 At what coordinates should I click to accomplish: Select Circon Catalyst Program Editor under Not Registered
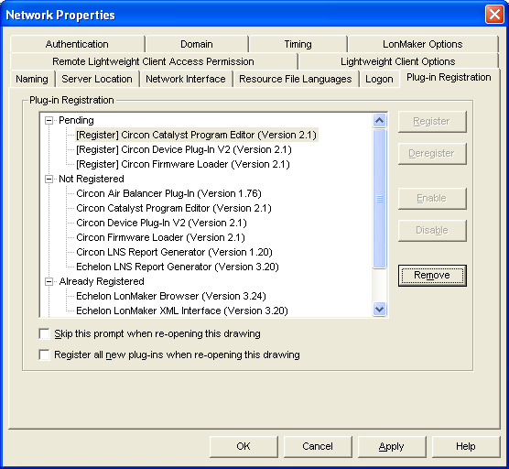[x=174, y=208]
